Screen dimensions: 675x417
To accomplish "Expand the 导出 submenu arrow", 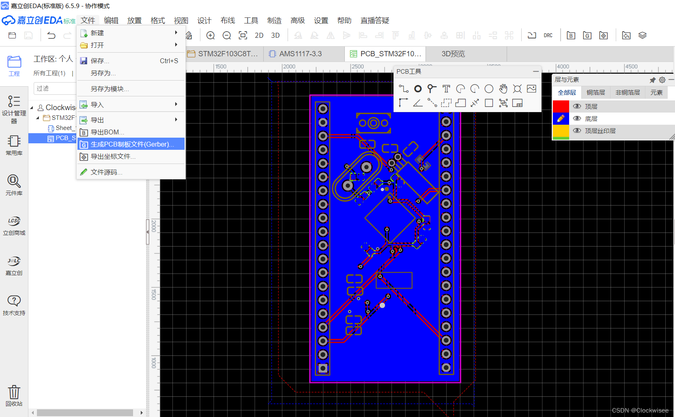I will (x=176, y=119).
